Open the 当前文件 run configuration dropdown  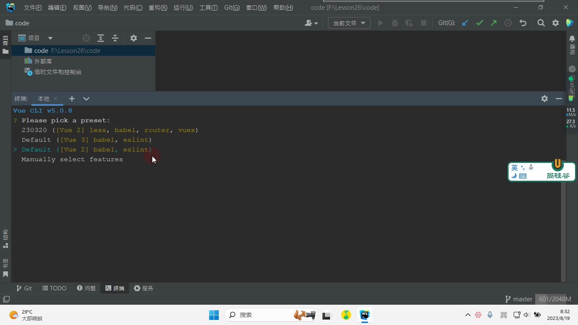349,23
